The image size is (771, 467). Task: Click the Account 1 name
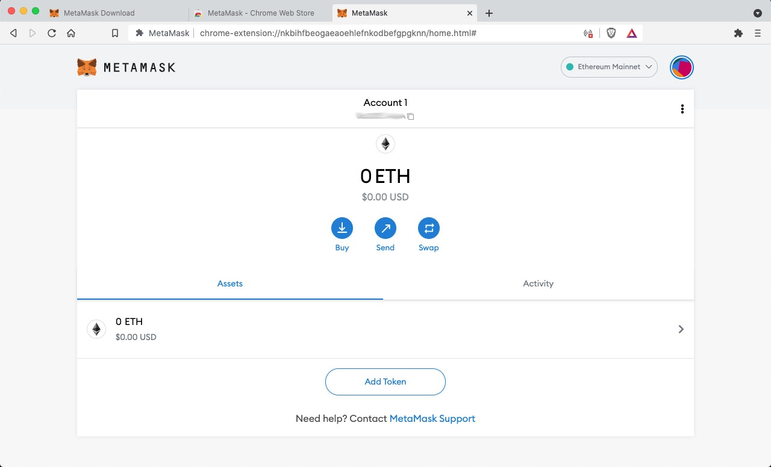[x=385, y=102]
